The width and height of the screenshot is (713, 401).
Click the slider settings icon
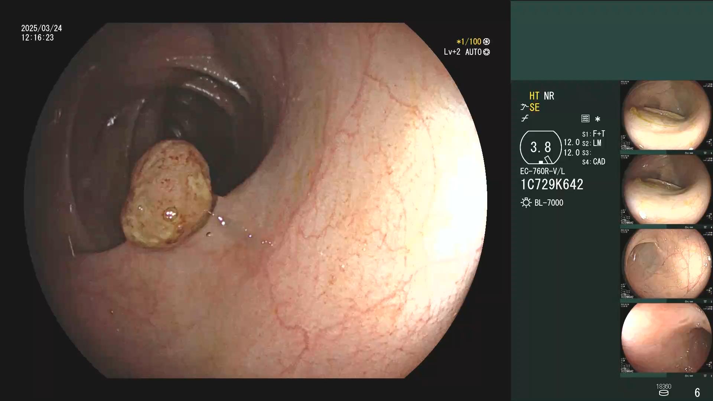(585, 118)
